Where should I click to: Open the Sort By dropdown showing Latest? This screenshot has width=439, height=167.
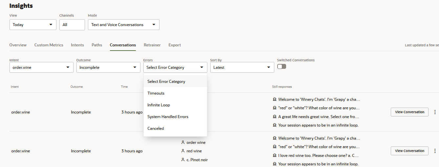(242, 68)
